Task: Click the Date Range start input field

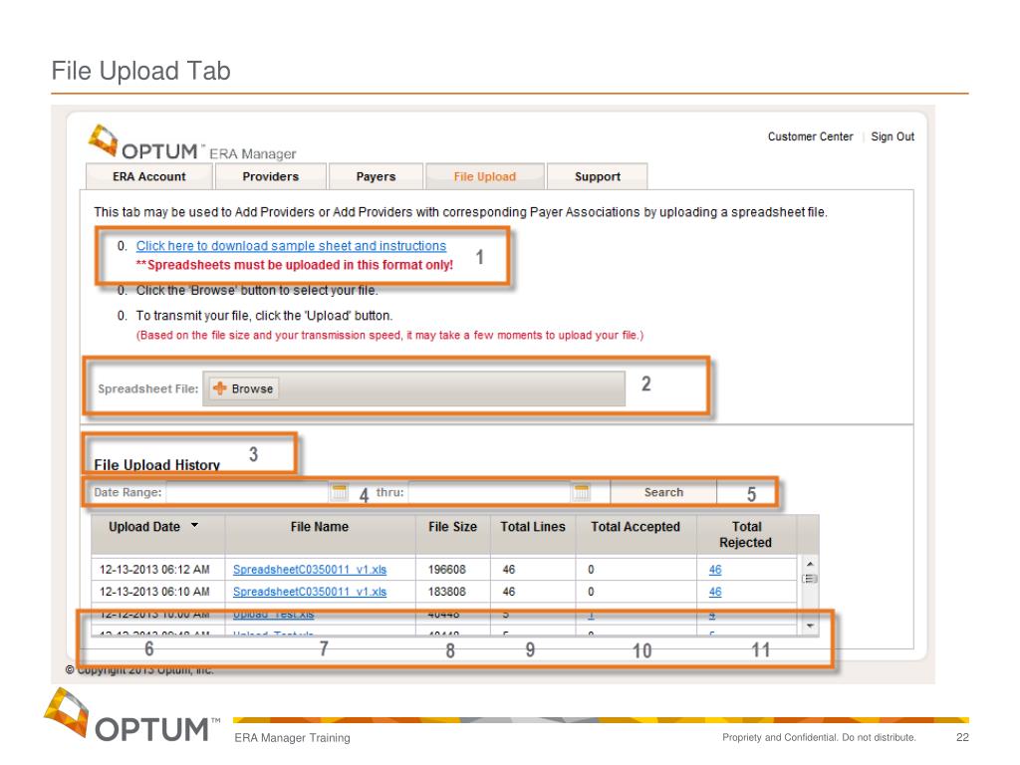Action: click(247, 492)
